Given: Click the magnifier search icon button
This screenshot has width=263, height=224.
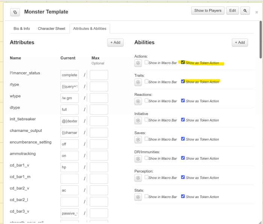Looking at the screenshot, I should point(245,11).
